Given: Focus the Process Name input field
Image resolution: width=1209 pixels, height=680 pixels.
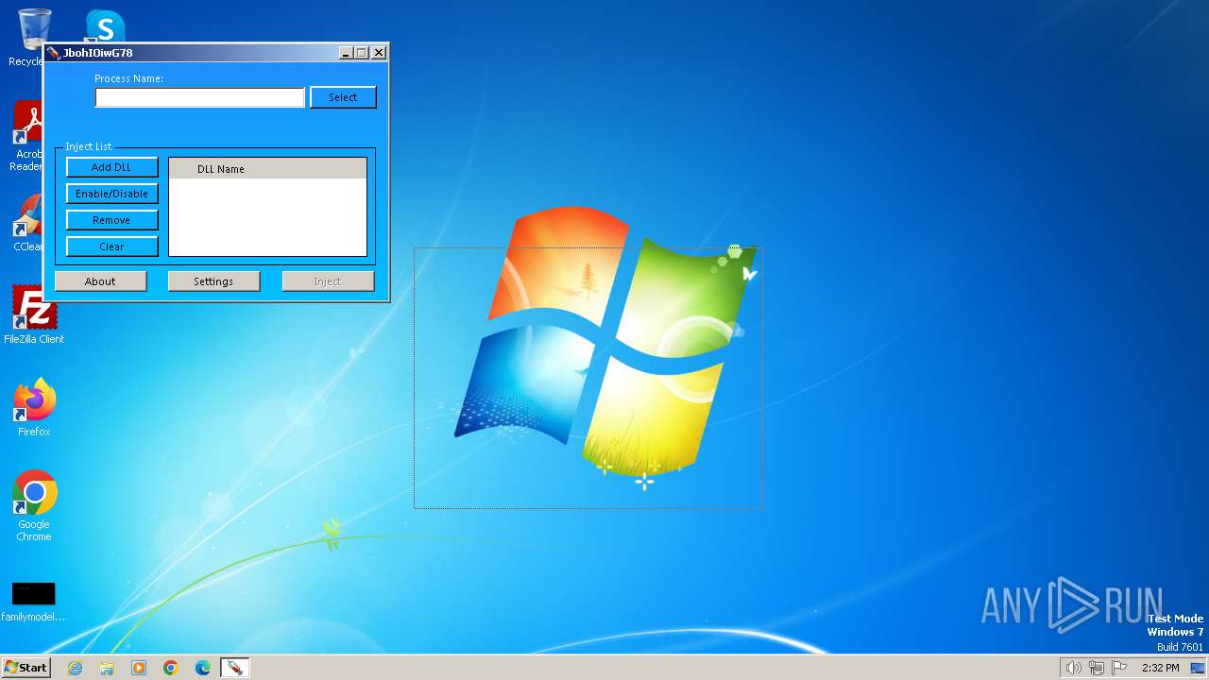Looking at the screenshot, I should (x=200, y=97).
